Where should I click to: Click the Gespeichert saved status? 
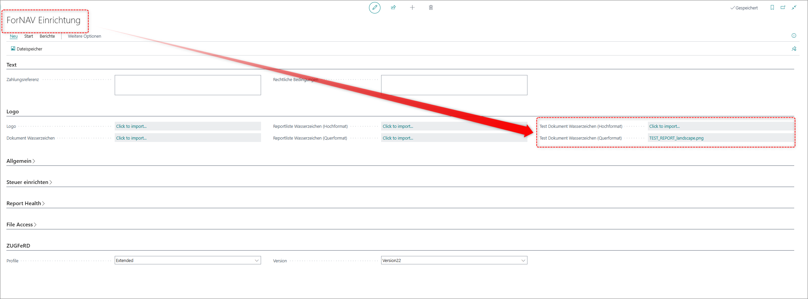(744, 8)
